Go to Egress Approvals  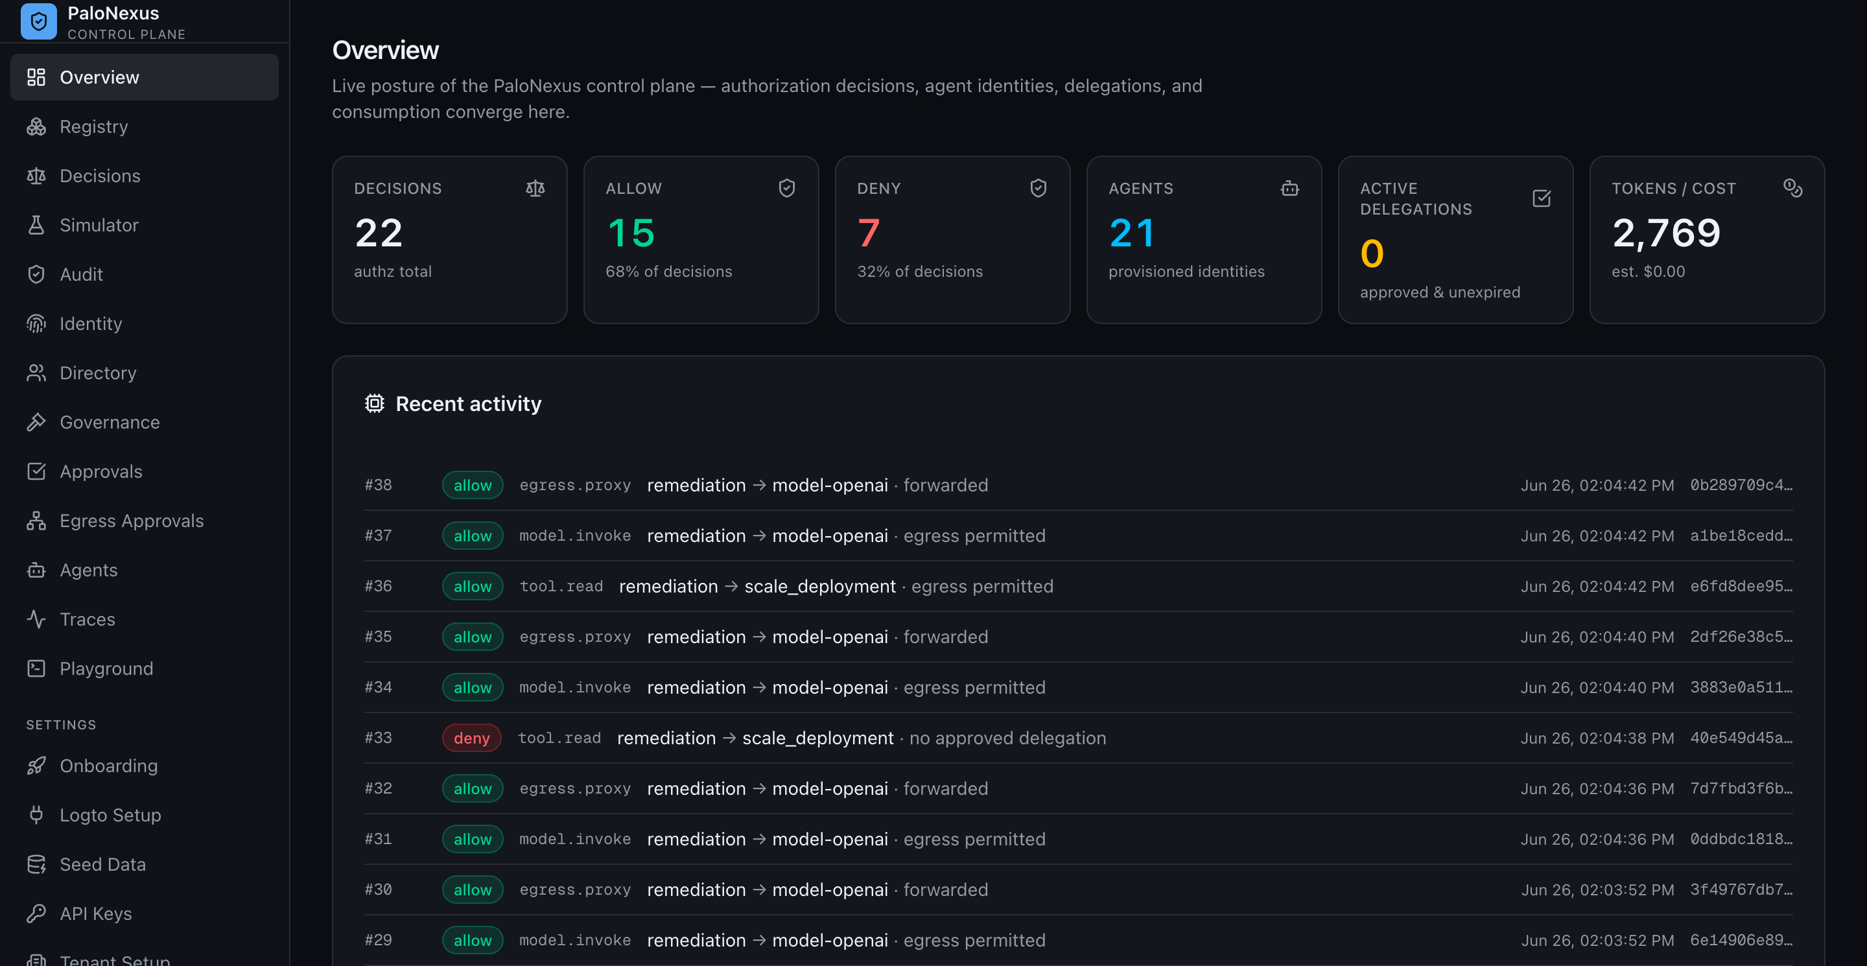tap(144, 521)
